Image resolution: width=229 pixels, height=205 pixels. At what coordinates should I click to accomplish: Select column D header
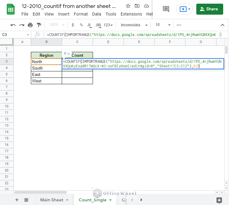click(108, 42)
